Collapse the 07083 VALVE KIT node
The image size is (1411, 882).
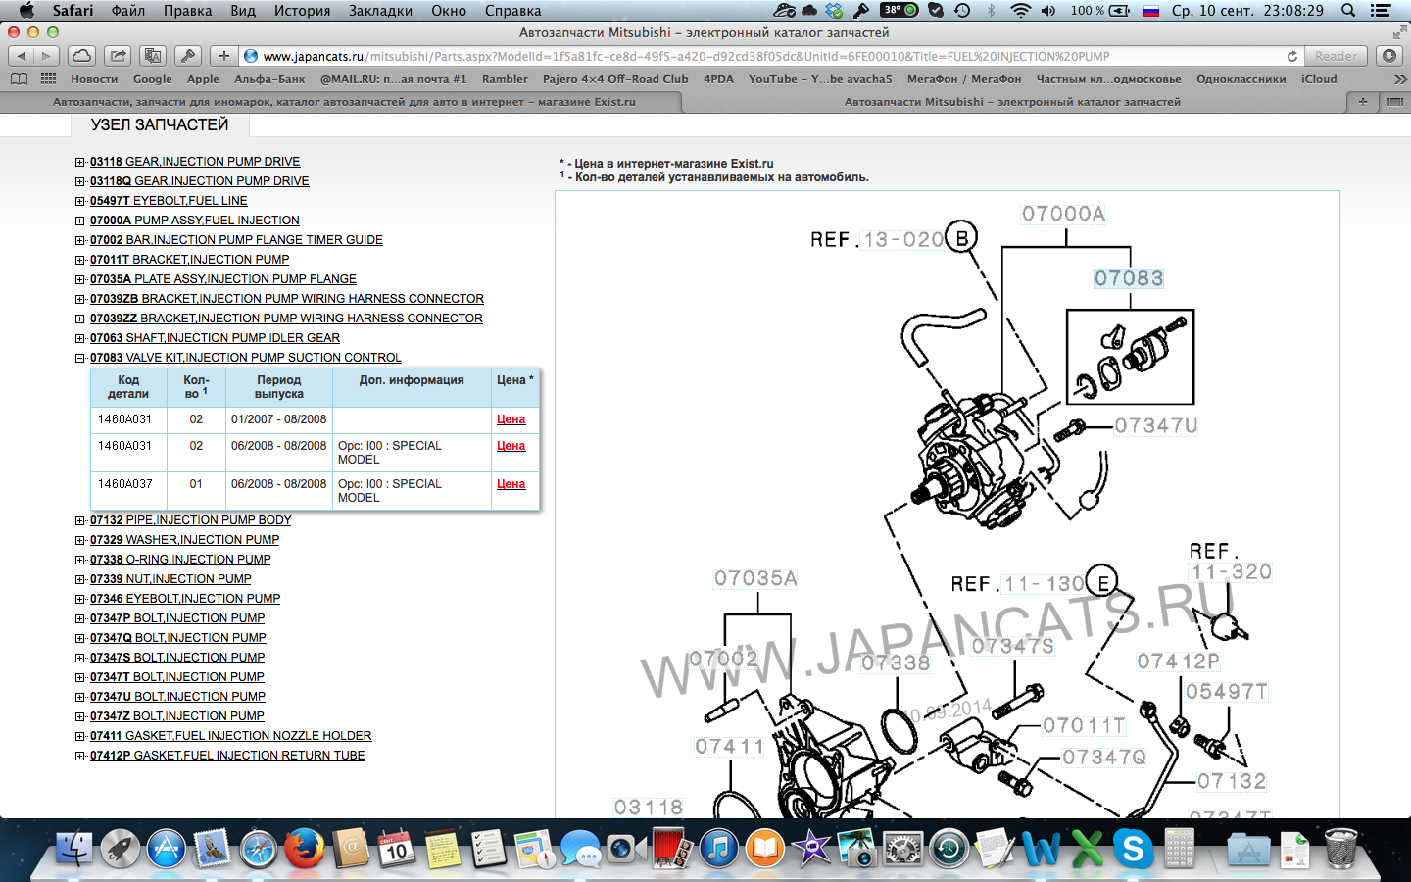(80, 358)
